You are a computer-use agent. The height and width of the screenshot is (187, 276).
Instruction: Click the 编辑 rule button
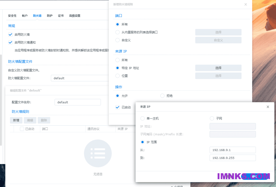pyautogui.click(x=30, y=120)
